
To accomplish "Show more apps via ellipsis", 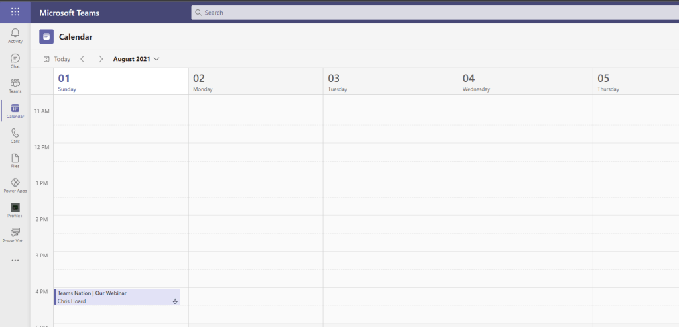I will click(x=15, y=261).
